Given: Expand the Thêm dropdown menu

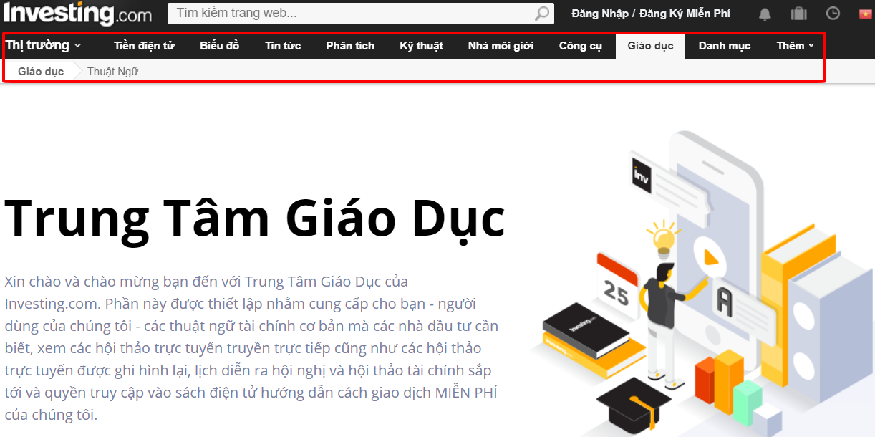Looking at the screenshot, I should point(795,46).
